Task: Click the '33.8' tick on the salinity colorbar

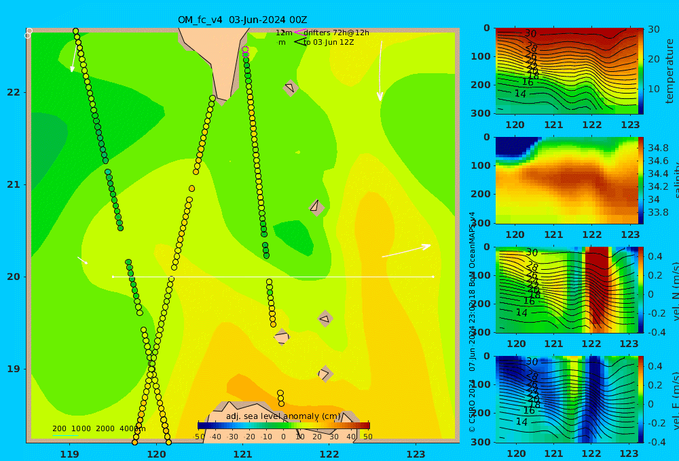Action: (658, 212)
